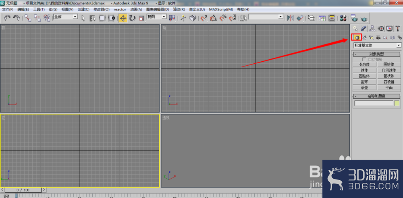Screen dimensions: 403x198
Task: Switch to the Utilities hammer tab
Action: coord(398,28)
